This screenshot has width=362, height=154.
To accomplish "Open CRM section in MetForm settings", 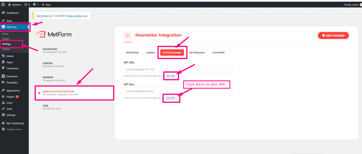I will [52, 107].
